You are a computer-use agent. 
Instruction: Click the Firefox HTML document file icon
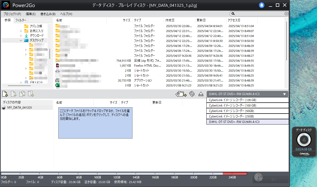[x=58, y=66]
